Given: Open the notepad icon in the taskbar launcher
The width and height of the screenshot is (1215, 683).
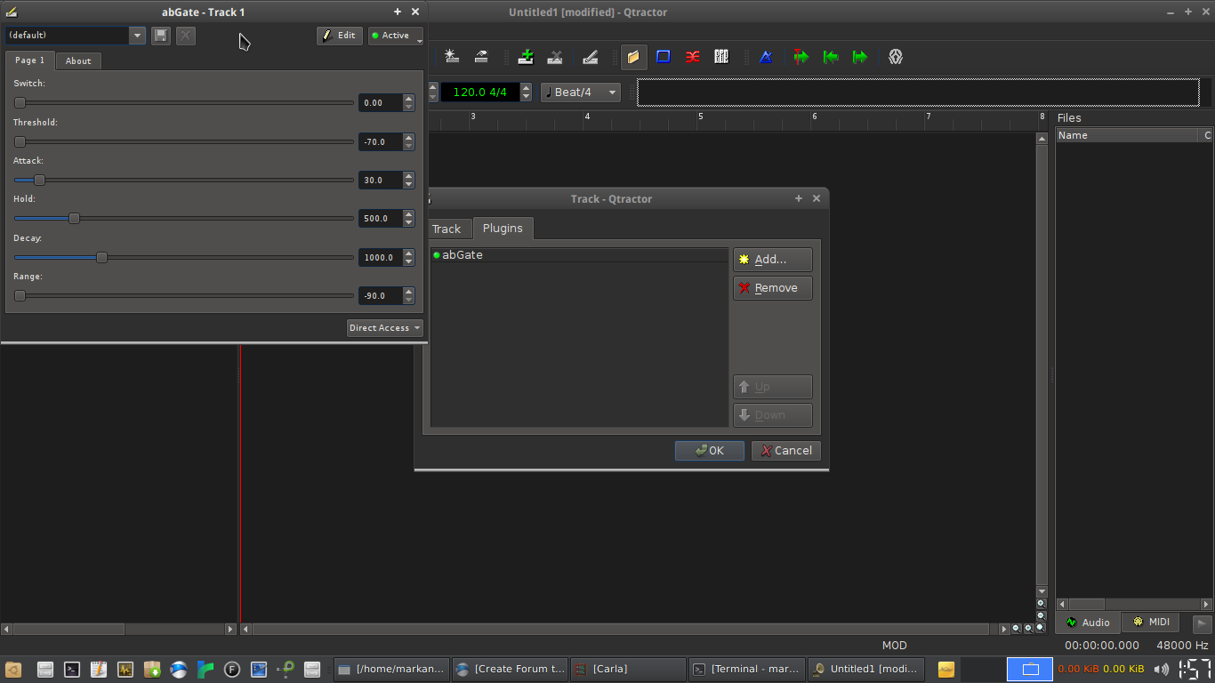Looking at the screenshot, I should (x=99, y=670).
